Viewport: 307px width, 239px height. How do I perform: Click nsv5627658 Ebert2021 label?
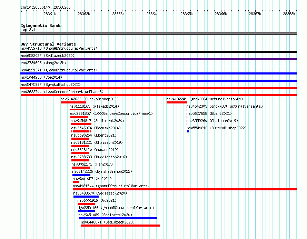pyautogui.click(x=209, y=113)
